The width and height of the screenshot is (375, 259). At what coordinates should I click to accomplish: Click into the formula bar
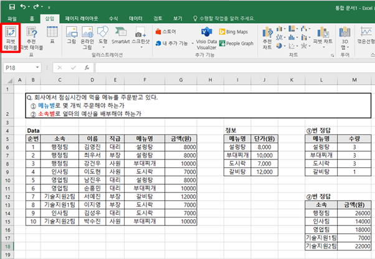234,68
